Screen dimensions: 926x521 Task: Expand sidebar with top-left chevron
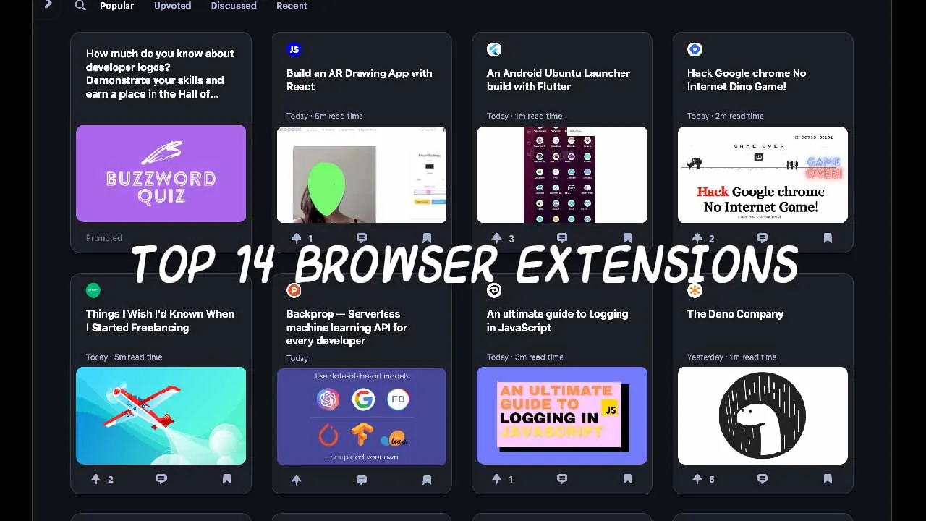click(48, 4)
